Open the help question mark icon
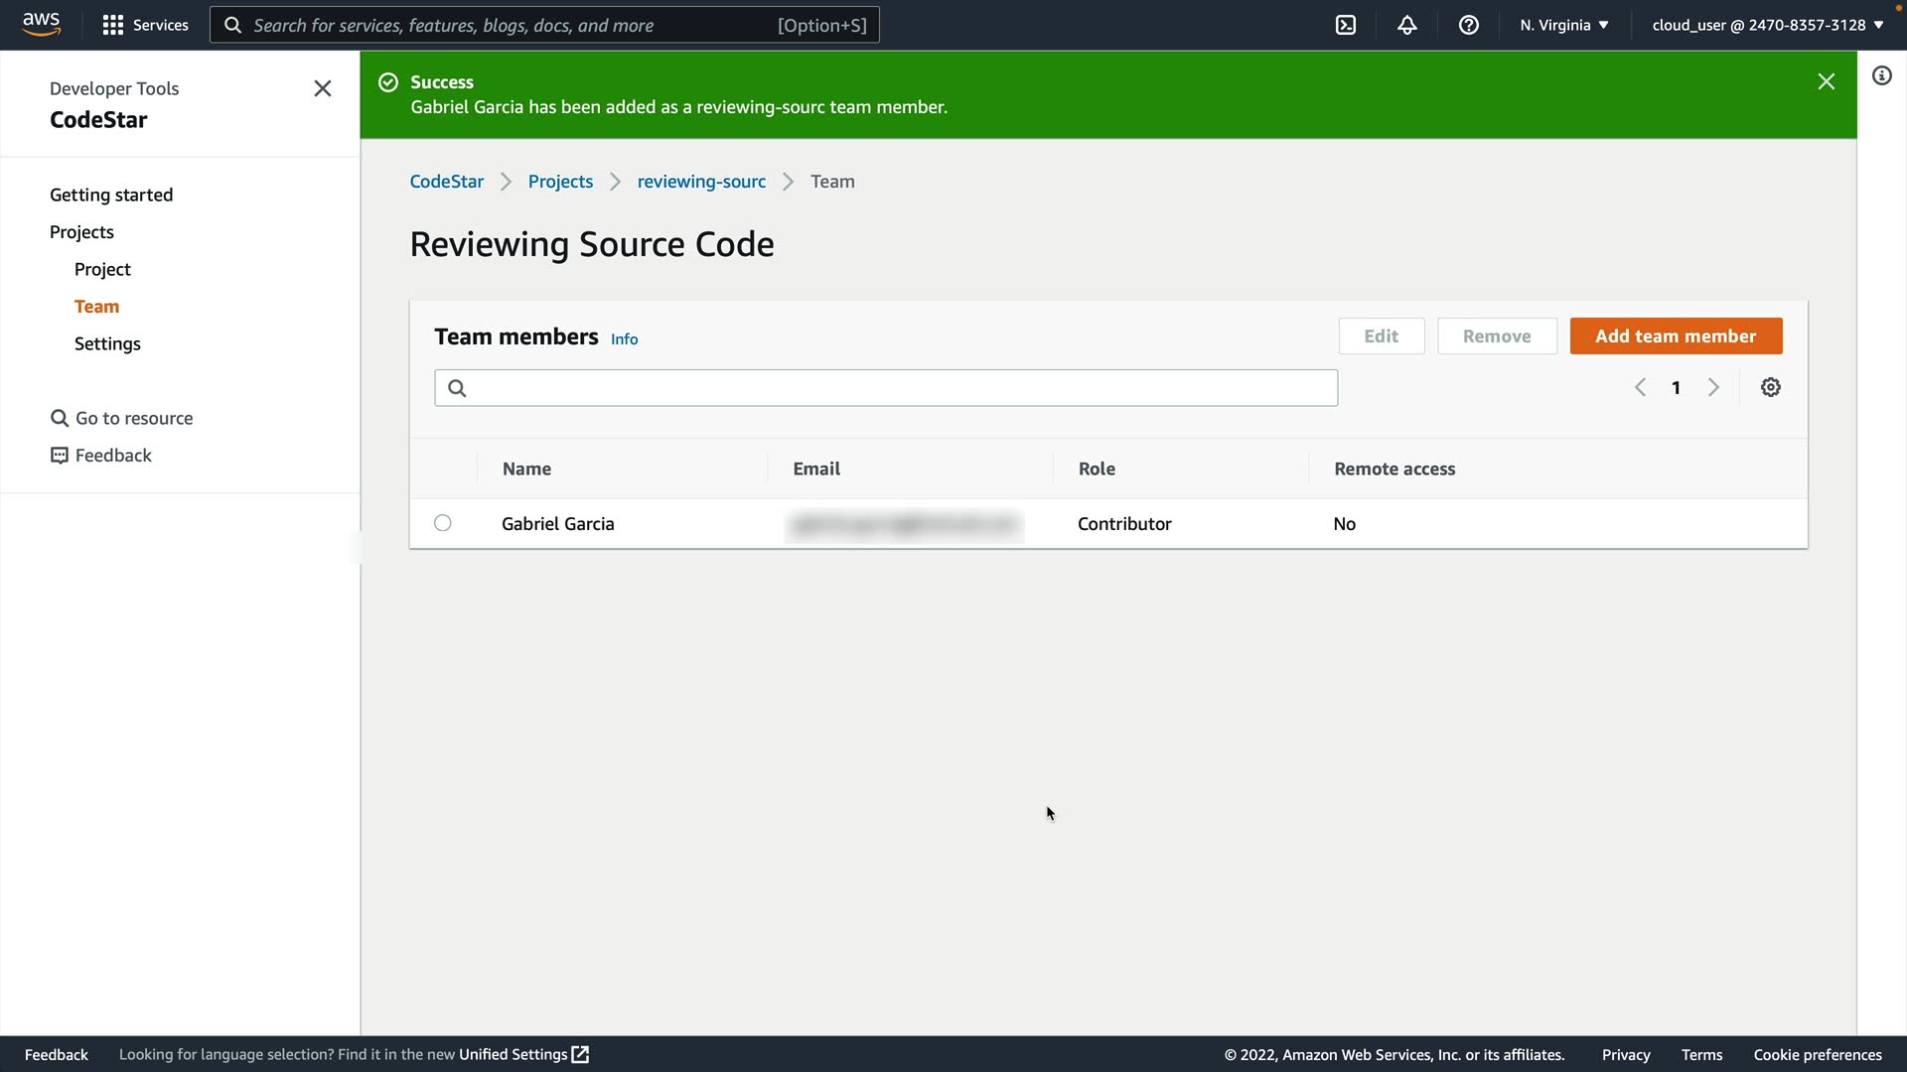Viewport: 1907px width, 1072px height. pyautogui.click(x=1469, y=25)
